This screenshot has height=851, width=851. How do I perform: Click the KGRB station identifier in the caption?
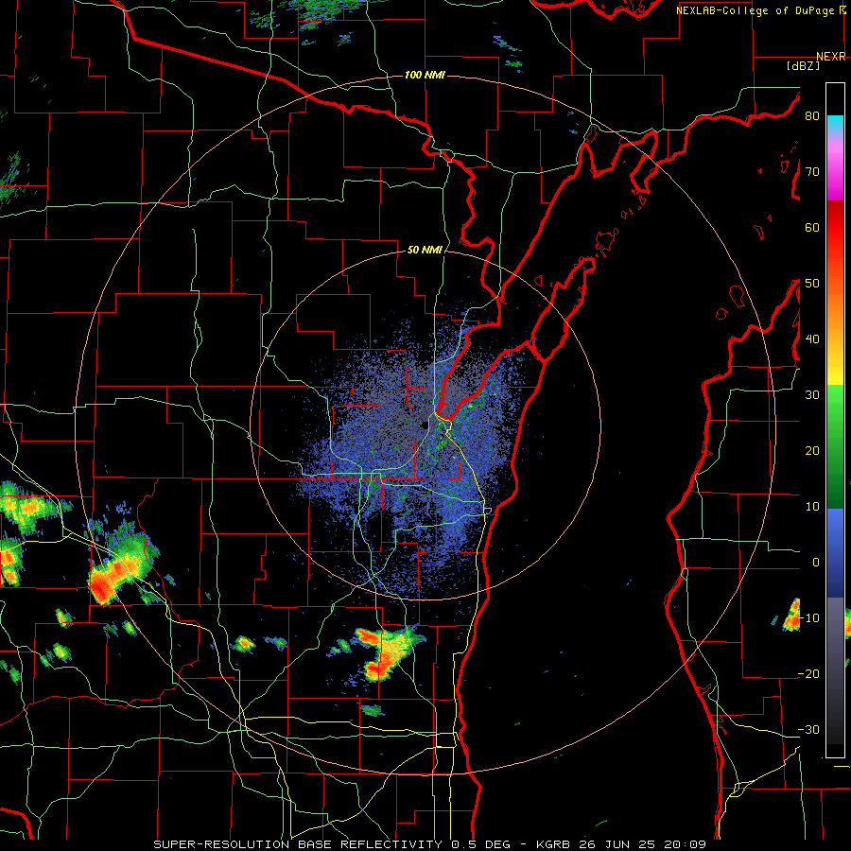click(x=553, y=844)
